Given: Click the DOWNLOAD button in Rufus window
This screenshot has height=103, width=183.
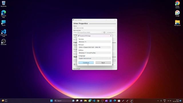Looking at the screenshot, I should [110, 32].
